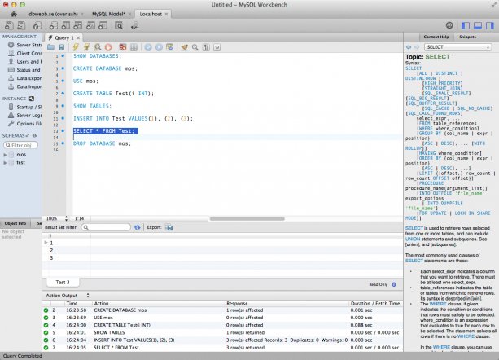Close the Query 1 tab
The width and height of the screenshot is (499, 360).
click(x=78, y=37)
